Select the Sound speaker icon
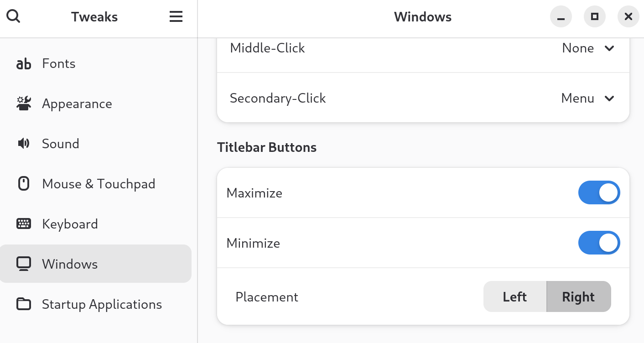Image resolution: width=644 pixels, height=343 pixels. coord(23,143)
